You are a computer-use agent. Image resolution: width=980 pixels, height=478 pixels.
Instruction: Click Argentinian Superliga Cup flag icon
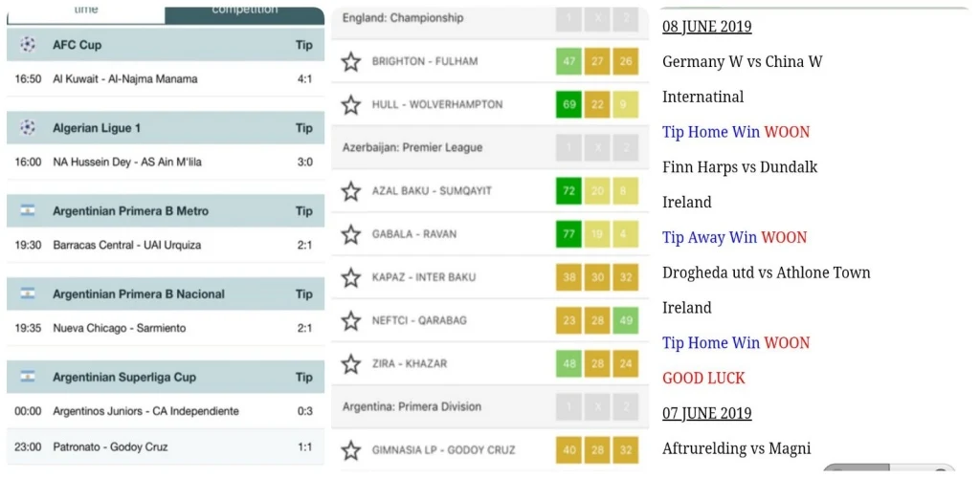pyautogui.click(x=28, y=377)
